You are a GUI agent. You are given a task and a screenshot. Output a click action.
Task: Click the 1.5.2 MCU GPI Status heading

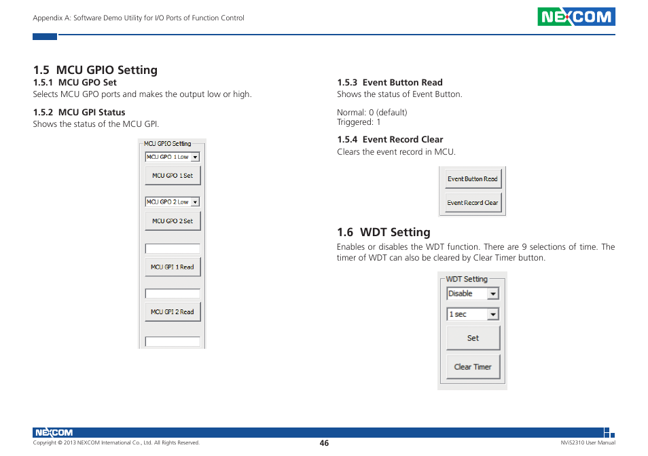pyautogui.click(x=79, y=112)
